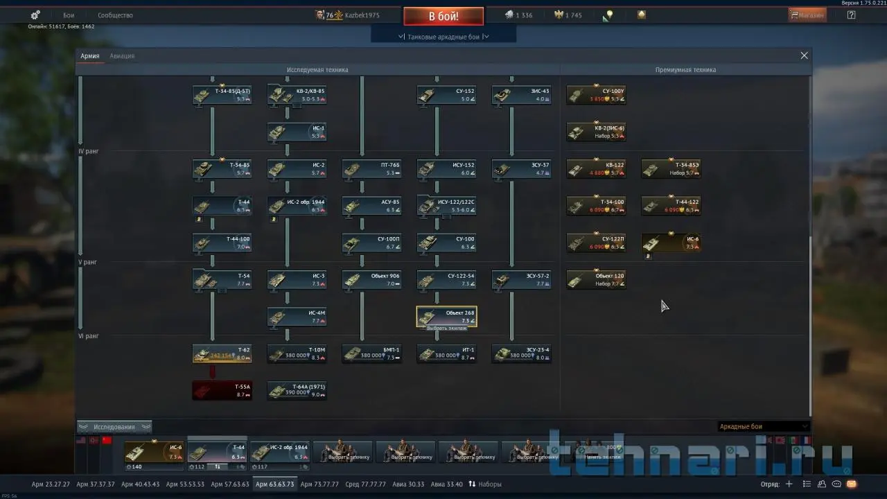
Task: Expand the ИСУ-122/122С vehicle group
Action: (446, 206)
